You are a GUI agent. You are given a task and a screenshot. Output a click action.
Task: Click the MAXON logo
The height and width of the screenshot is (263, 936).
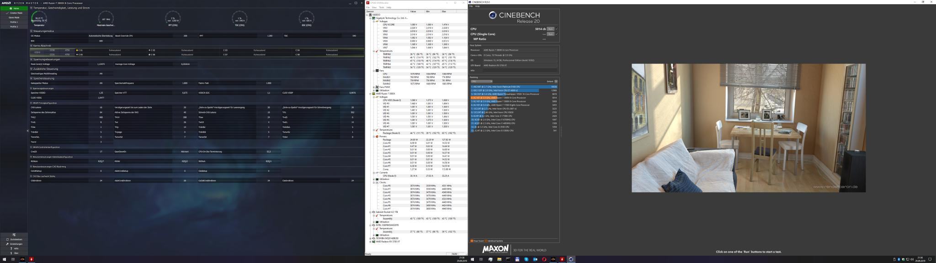pyautogui.click(x=495, y=250)
